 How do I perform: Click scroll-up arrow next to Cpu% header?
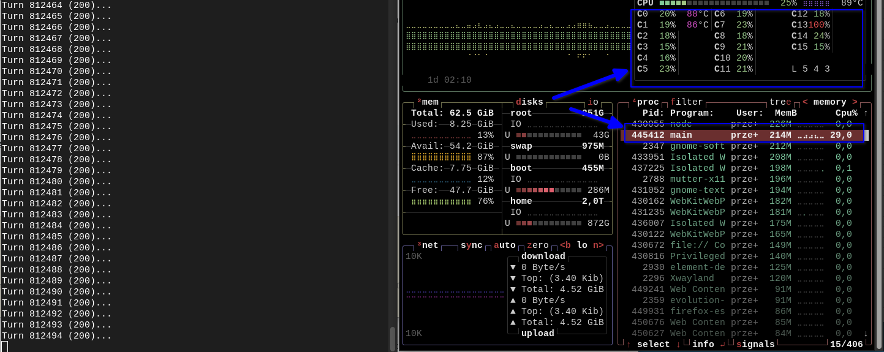(x=866, y=113)
